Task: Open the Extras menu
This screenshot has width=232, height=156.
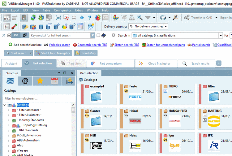Action: [79, 10]
